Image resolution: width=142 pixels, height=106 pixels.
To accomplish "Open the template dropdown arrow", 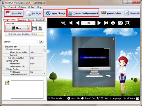I will point(28,28).
